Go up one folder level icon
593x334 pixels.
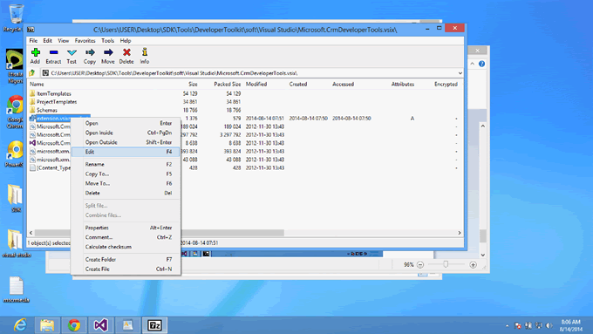click(32, 72)
